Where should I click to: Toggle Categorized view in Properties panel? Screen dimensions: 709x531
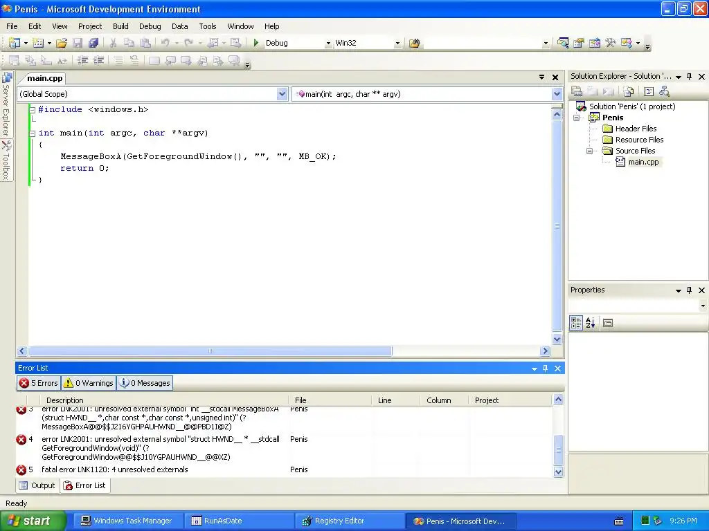(x=576, y=323)
